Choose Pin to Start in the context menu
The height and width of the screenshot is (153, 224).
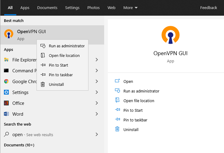[x=62, y=65]
